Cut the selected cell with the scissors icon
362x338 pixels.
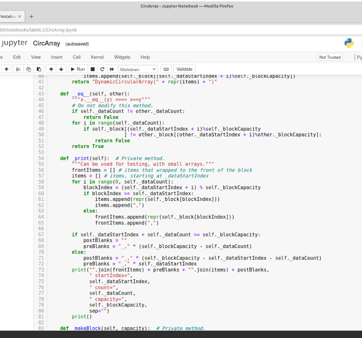[18, 69]
